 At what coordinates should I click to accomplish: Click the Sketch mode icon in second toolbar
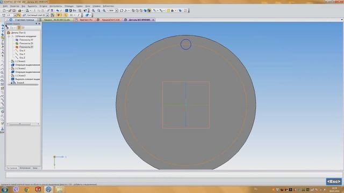[53, 15]
